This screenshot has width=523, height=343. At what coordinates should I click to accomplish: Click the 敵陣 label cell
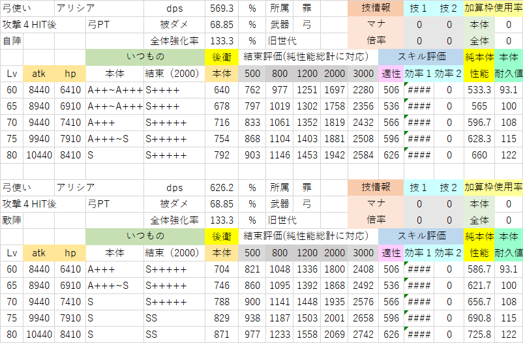pyautogui.click(x=12, y=220)
